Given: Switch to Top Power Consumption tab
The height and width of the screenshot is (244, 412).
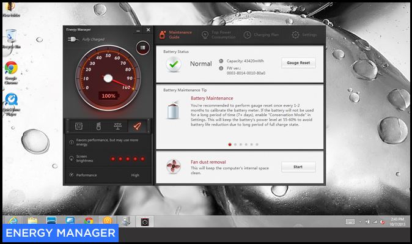Looking at the screenshot, I should (219, 35).
